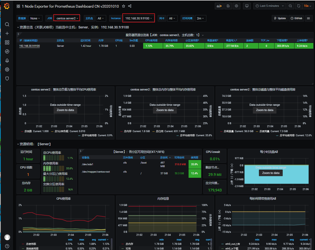Screen dimensions: 315x250
Task: Click the 内存使用率 bar gauge
Action: (53, 168)
